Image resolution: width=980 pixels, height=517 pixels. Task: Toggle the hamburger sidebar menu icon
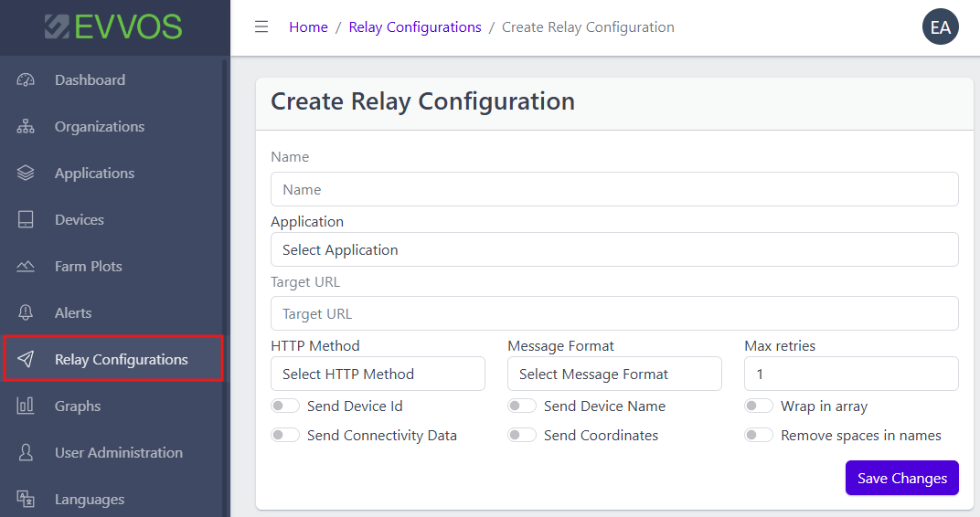261,27
